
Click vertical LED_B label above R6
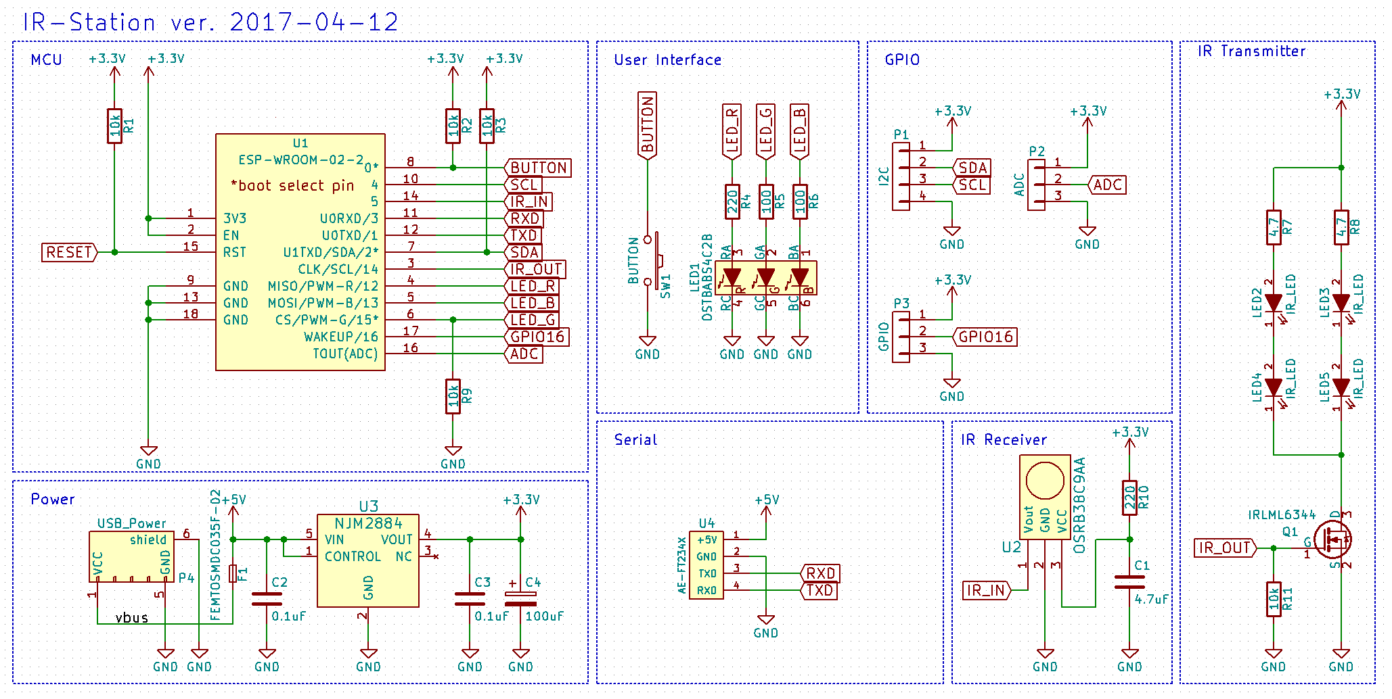(x=800, y=132)
